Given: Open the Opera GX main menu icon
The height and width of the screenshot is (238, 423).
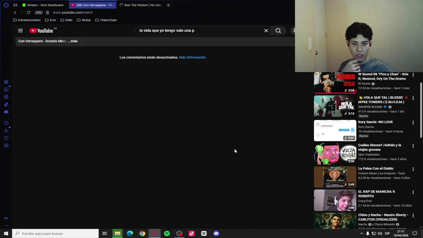Looking at the screenshot, I should pyautogui.click(x=6, y=5).
